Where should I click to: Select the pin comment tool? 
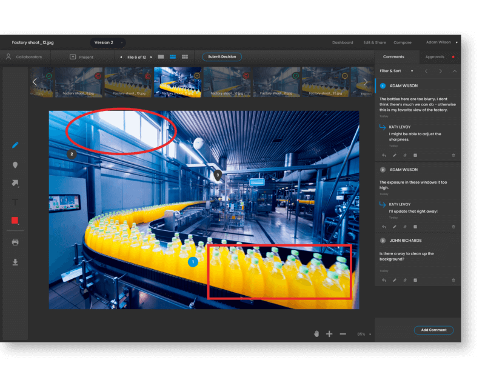click(15, 165)
